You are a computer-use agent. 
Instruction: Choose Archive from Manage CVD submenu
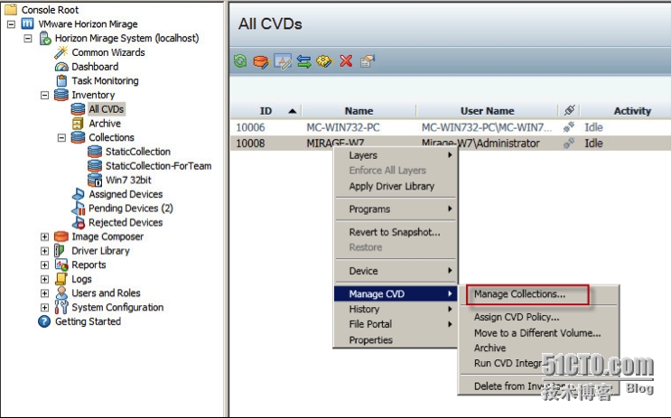tap(538, 348)
